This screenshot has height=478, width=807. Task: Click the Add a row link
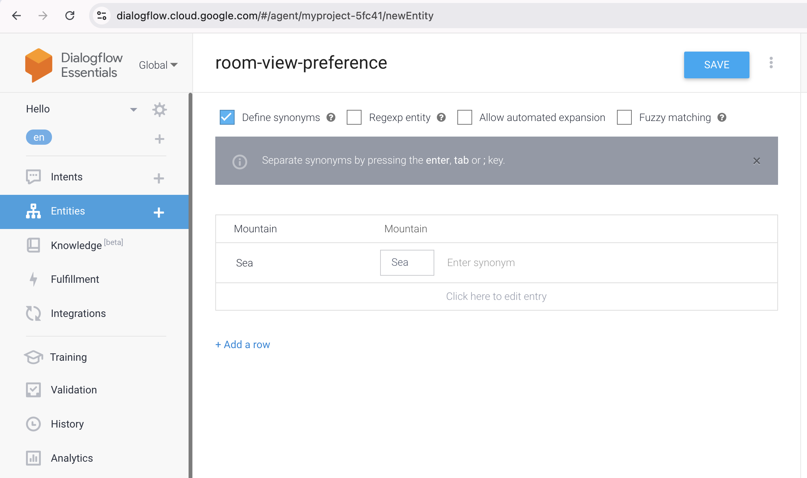(x=242, y=344)
